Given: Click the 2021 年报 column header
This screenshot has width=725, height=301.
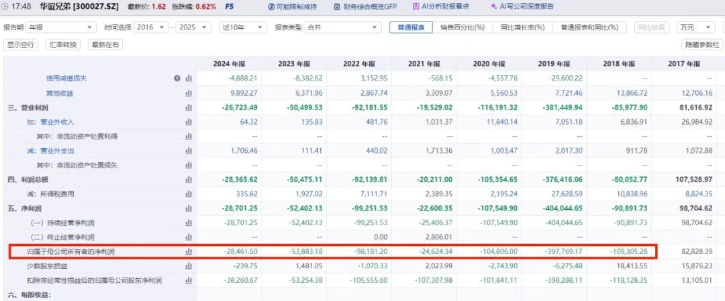Looking at the screenshot, I should click(424, 64).
